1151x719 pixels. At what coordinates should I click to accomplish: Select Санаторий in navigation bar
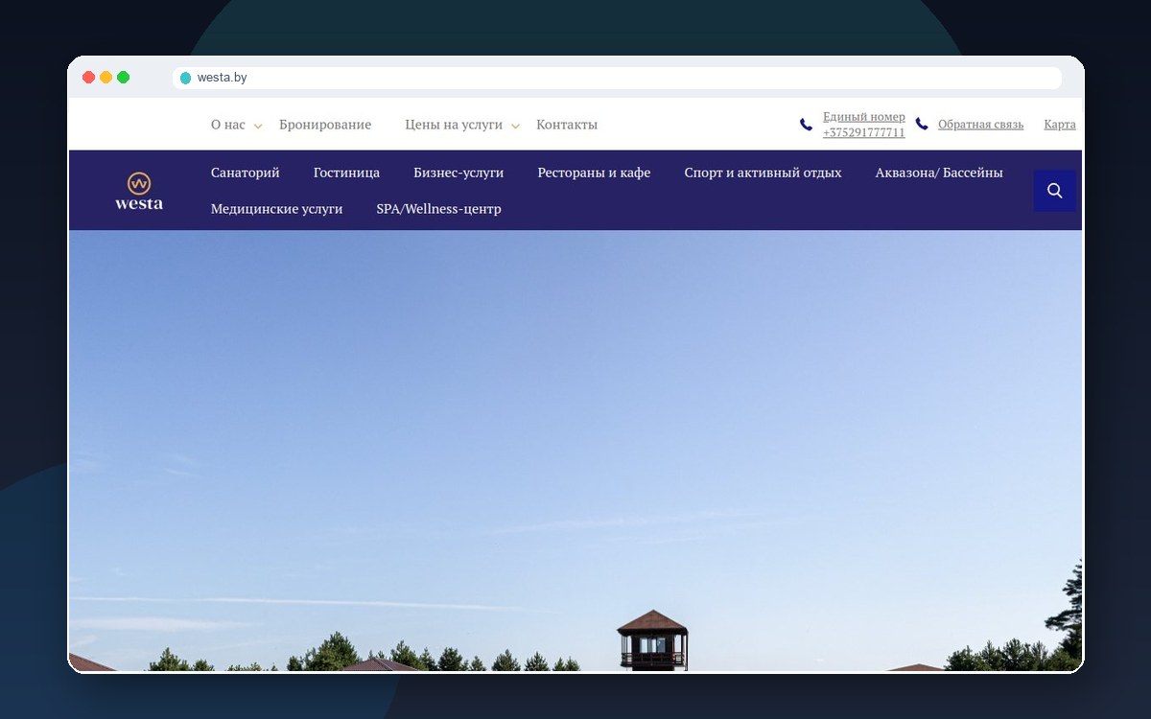(x=246, y=173)
